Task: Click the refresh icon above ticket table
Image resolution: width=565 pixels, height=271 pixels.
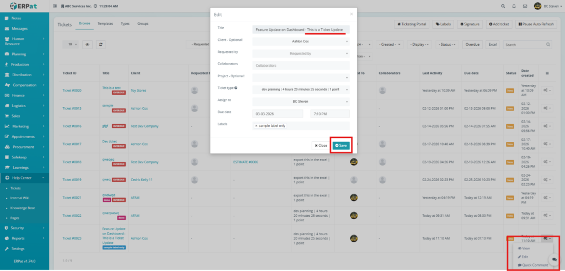Action: click(x=101, y=44)
